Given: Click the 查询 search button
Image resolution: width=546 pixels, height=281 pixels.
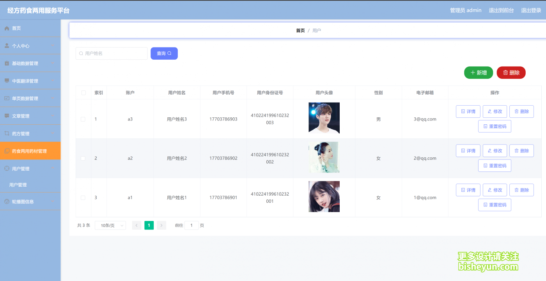Looking at the screenshot, I should (x=164, y=53).
